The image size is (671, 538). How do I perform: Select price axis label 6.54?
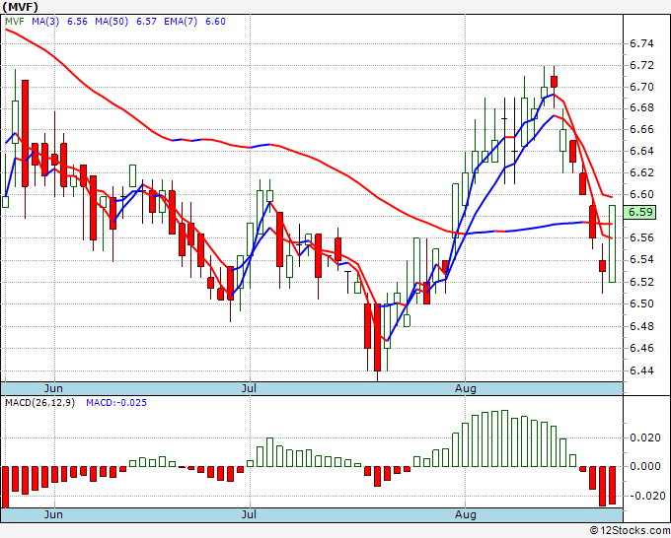(x=641, y=259)
